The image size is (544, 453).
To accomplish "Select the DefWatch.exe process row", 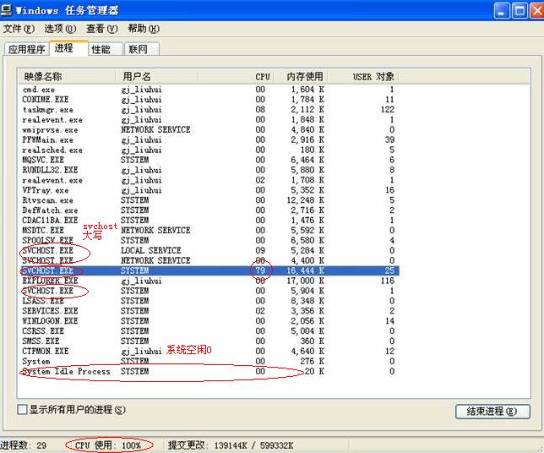I will pos(208,210).
